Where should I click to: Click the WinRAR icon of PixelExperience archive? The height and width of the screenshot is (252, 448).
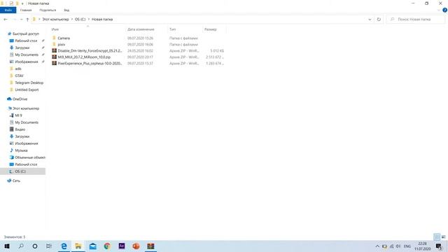(x=55, y=63)
